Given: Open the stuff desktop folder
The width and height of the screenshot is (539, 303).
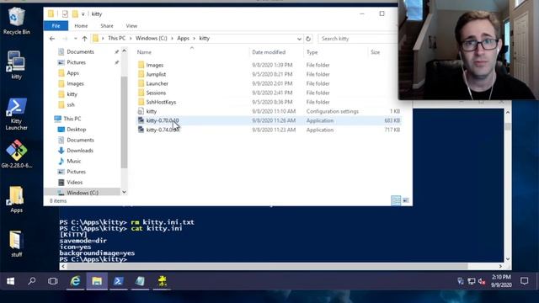Looking at the screenshot, I should tap(16, 244).
